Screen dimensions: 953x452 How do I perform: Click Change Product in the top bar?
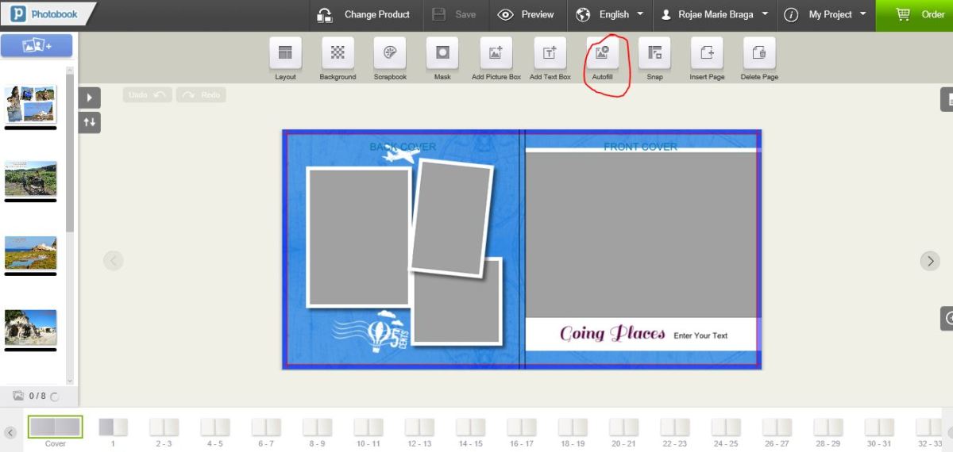(364, 14)
